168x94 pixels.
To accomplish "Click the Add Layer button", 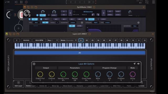I will tap(18, 84).
